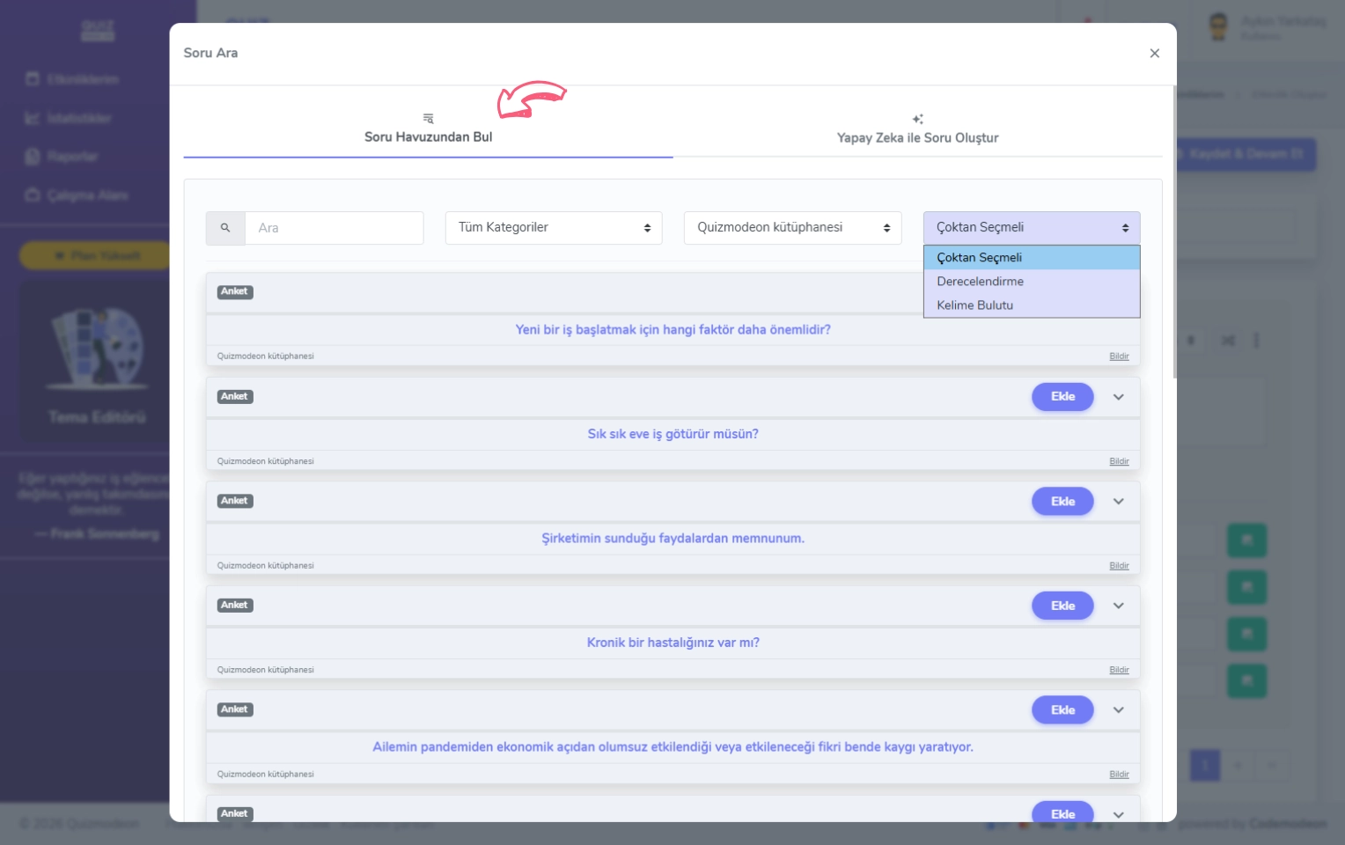Open question 'Sık sık eve iş götürür müsün?'
Viewport: 1345px width, 845px height.
672,434
